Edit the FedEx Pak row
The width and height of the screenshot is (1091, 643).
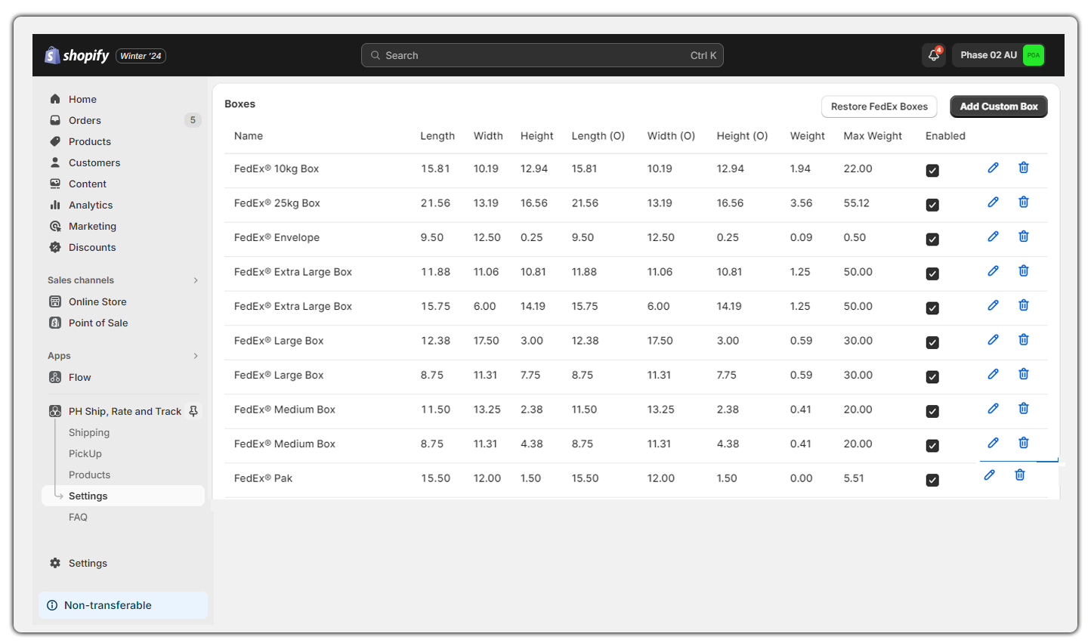(x=989, y=475)
